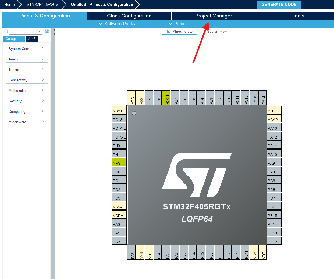Click the search magnifier icon
The height and width of the screenshot is (279, 334).
[6, 31]
